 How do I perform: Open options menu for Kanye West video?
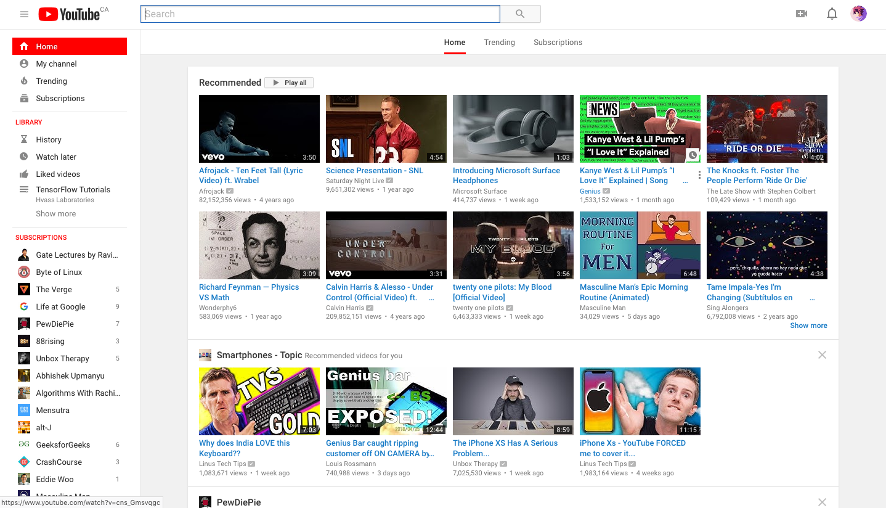coord(699,176)
